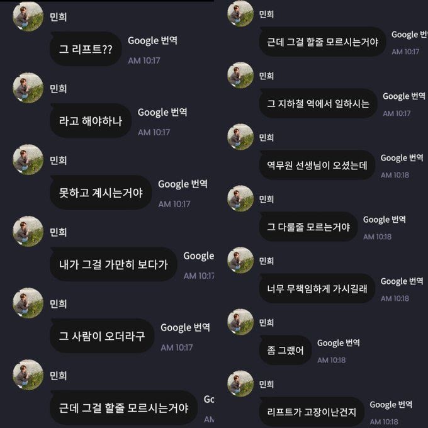Open profile photo above '내가 그걸 가만히 보다가'
The height and width of the screenshot is (428, 428).
click(28, 232)
